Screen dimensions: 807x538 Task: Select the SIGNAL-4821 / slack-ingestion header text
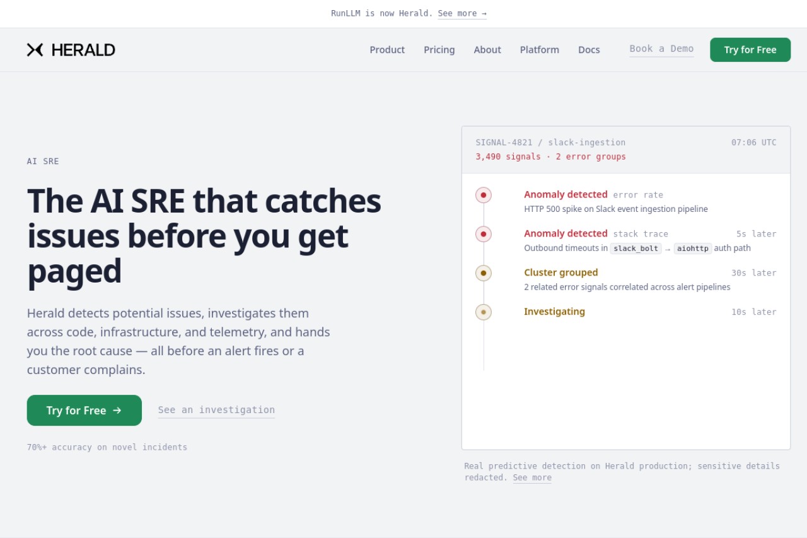pos(550,143)
